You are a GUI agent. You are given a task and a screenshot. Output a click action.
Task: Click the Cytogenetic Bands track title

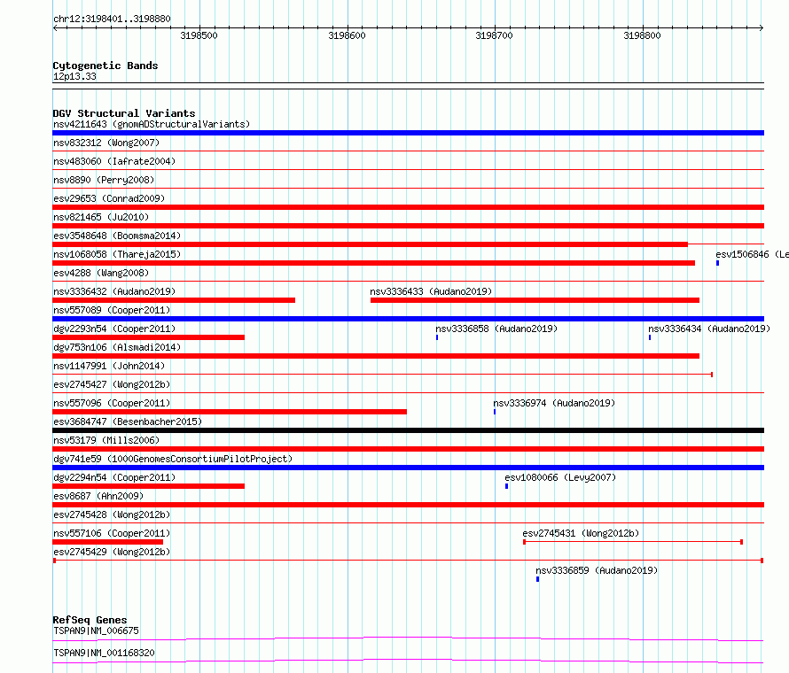pos(105,66)
